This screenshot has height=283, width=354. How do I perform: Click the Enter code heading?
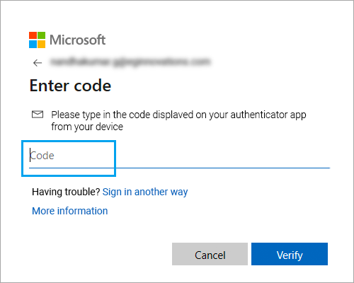(70, 86)
